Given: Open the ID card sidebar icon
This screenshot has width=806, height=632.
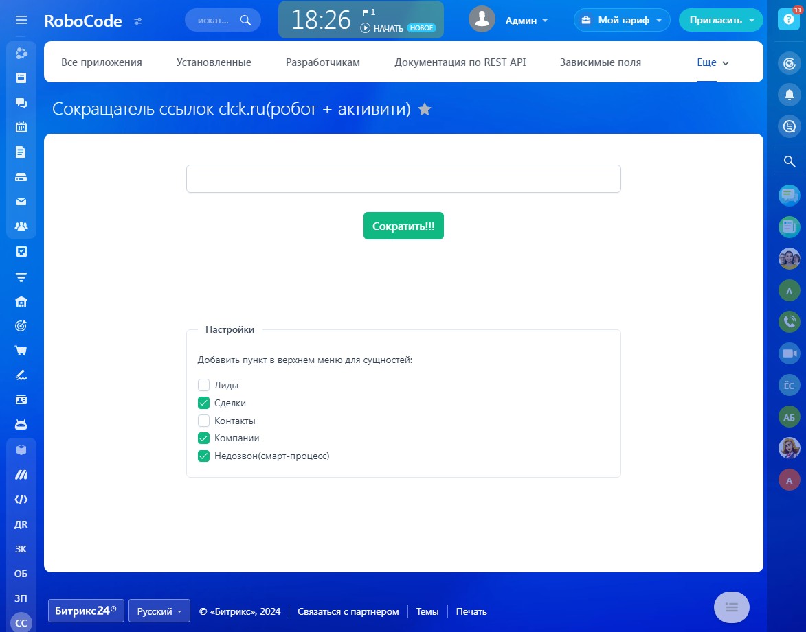Looking at the screenshot, I should tap(21, 400).
